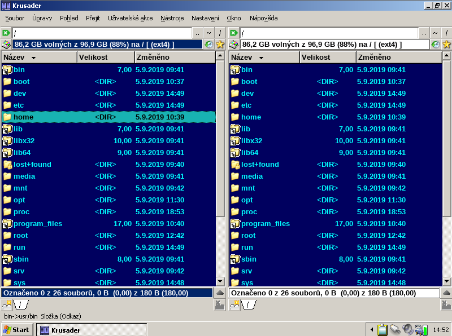Click the left panel path input field

102,33
